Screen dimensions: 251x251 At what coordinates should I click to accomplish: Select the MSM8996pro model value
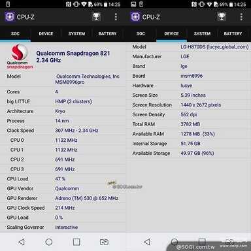(70, 82)
